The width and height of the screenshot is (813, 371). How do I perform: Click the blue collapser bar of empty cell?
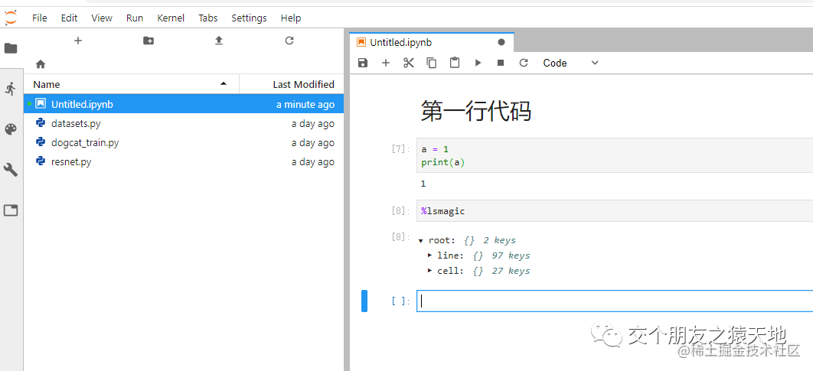click(364, 301)
